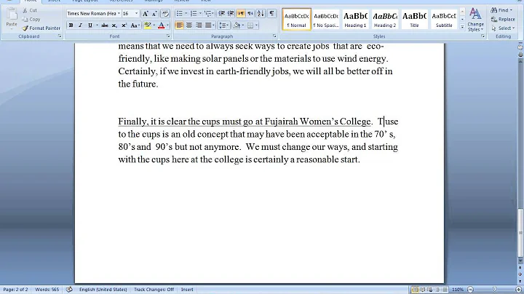Increase paragraph indent
This screenshot has height=294, width=524.
231,13
